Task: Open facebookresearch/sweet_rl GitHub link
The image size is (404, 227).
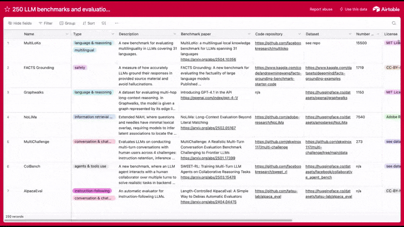Action: (x=278, y=169)
